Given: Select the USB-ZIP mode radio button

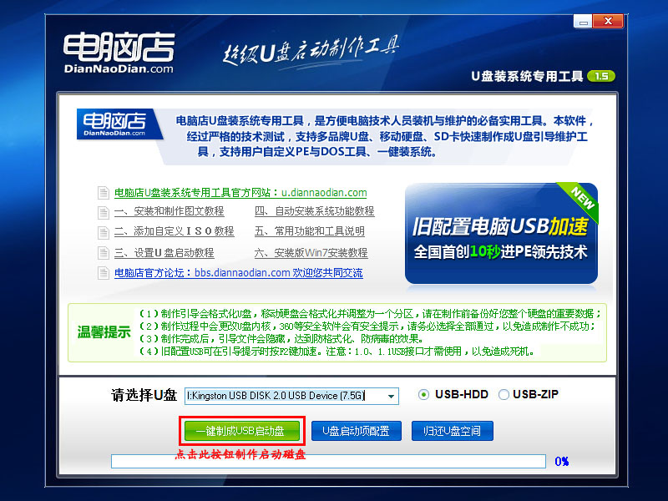Looking at the screenshot, I should pos(502,395).
